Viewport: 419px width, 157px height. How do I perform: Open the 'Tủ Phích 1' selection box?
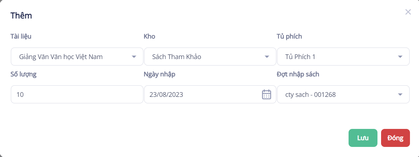coord(338,57)
